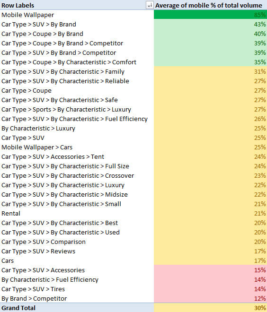Click Car Type > Coupe > By Brand label
Viewport: 267px width, 312px height.
point(42,34)
